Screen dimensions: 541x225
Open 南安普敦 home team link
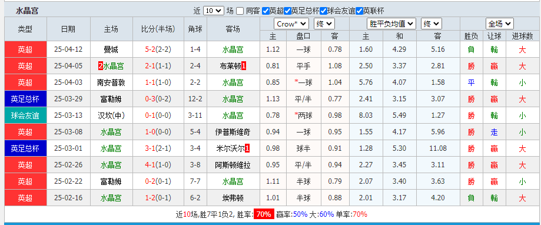(111, 82)
